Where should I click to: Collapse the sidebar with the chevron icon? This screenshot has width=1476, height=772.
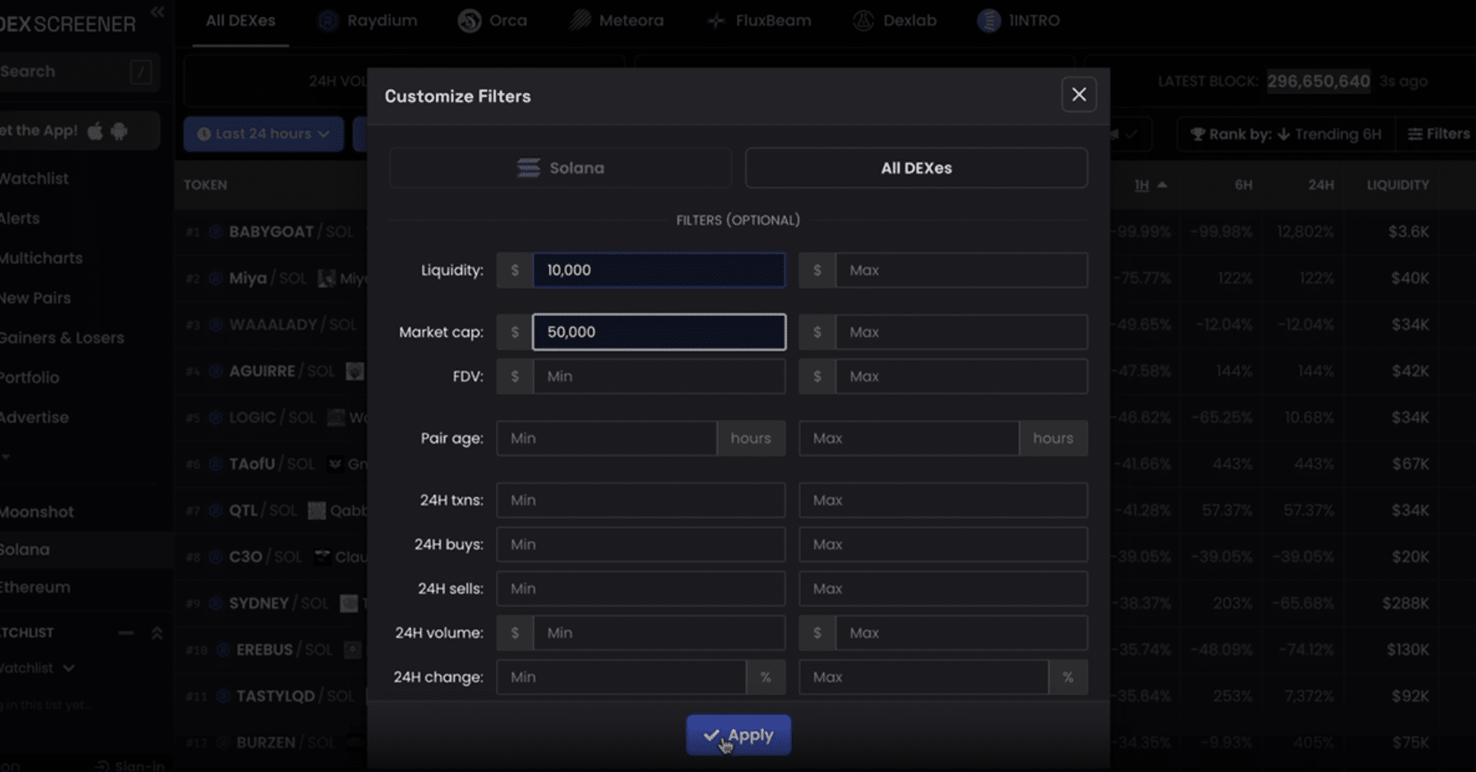click(158, 12)
